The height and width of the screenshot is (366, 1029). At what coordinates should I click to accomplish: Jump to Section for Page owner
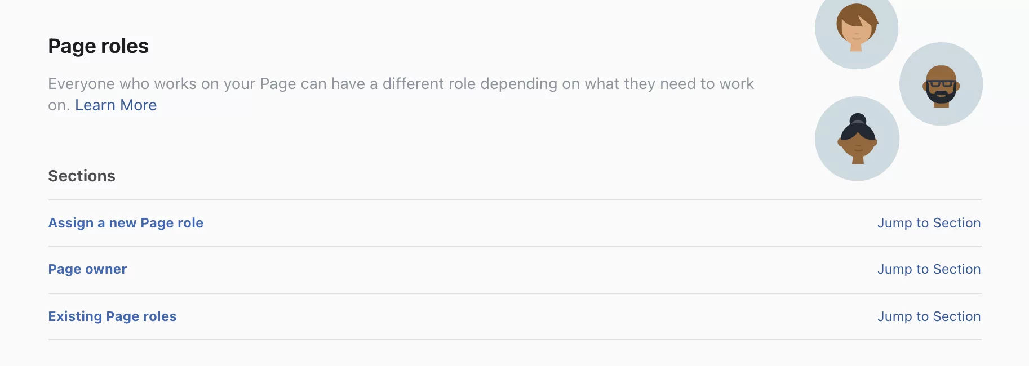click(x=929, y=269)
